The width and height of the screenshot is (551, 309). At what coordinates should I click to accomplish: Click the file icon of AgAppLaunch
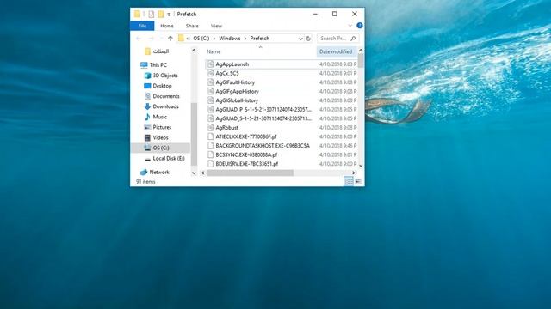click(210, 64)
